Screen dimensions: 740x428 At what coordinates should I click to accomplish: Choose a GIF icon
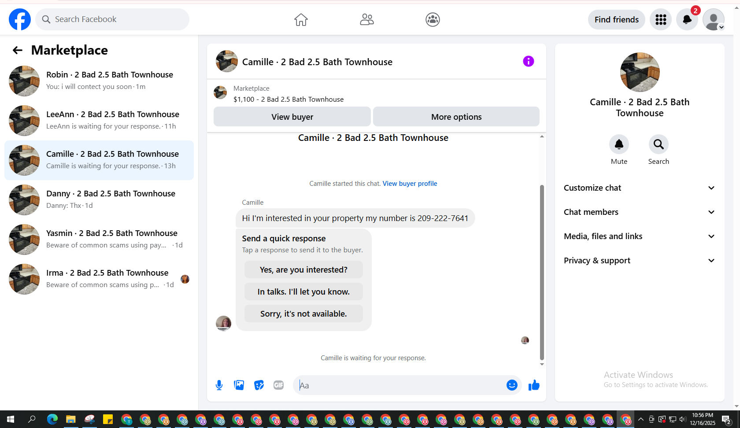coord(279,385)
